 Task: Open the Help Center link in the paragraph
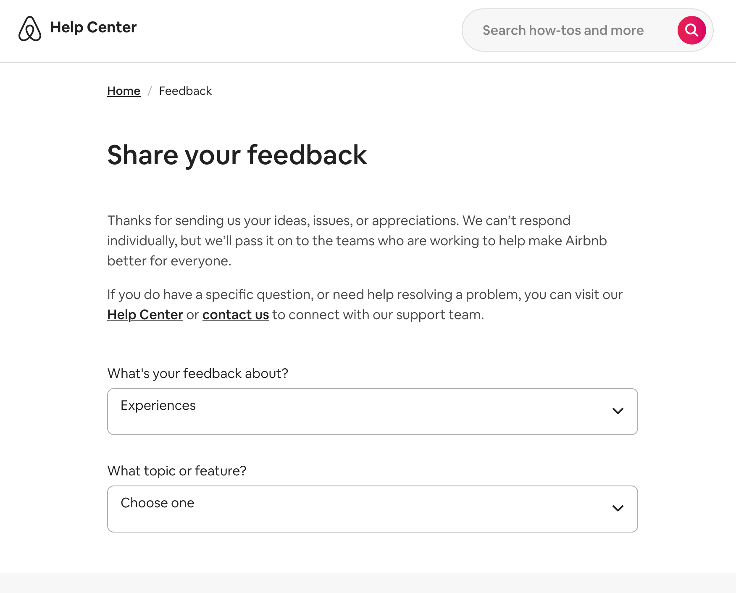point(145,315)
